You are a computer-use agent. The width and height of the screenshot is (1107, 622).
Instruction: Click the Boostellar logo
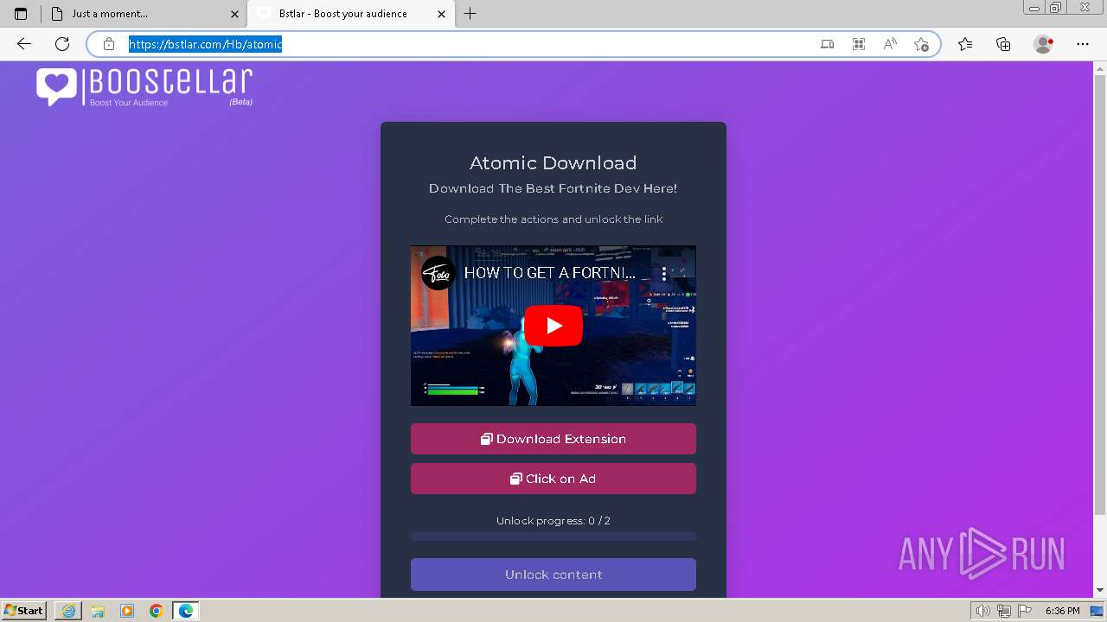point(144,87)
